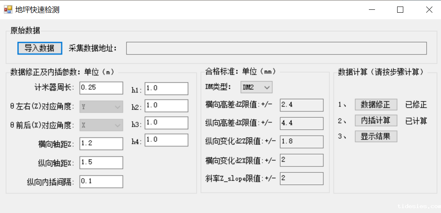Click the 纵向轴距X input field
The width and height of the screenshot is (441, 213).
pyautogui.click(x=101, y=162)
